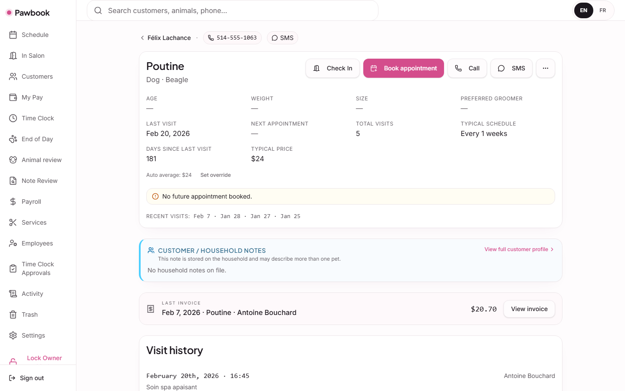Click the Schedule calendar icon in sidebar

coord(13,35)
